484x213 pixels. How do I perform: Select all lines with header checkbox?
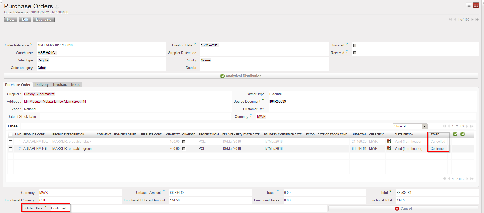point(10,134)
